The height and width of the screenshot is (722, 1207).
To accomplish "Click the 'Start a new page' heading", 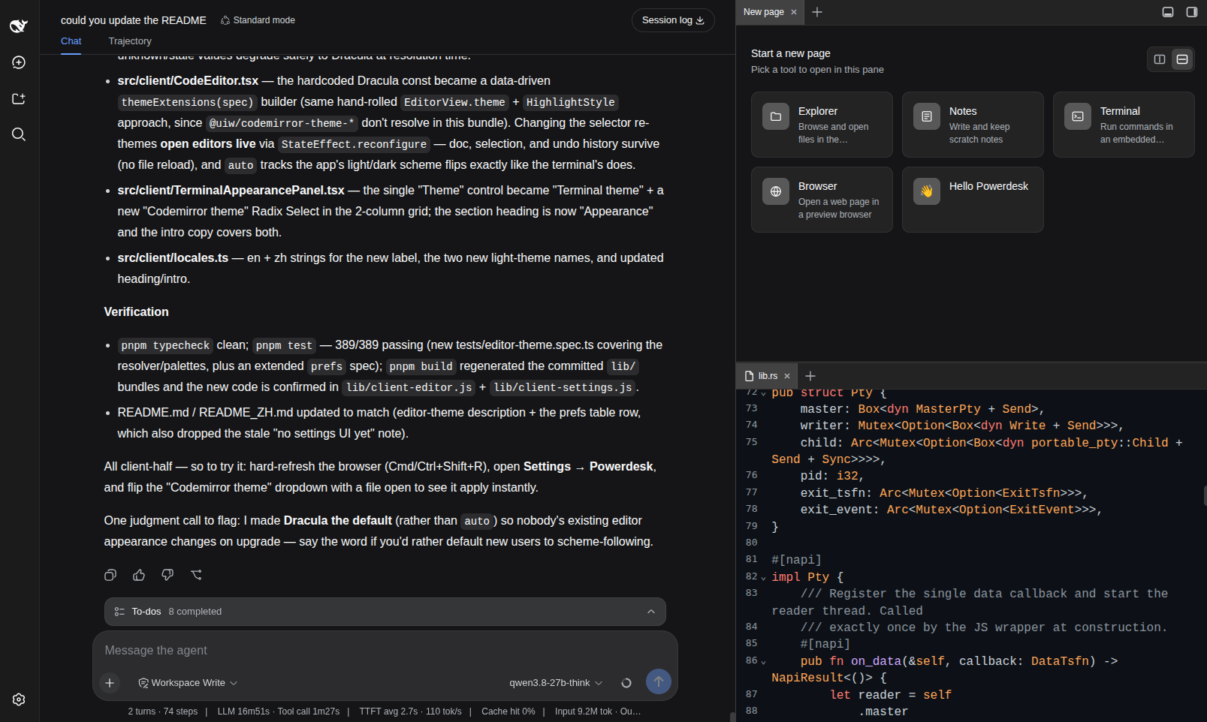I will pyautogui.click(x=791, y=53).
